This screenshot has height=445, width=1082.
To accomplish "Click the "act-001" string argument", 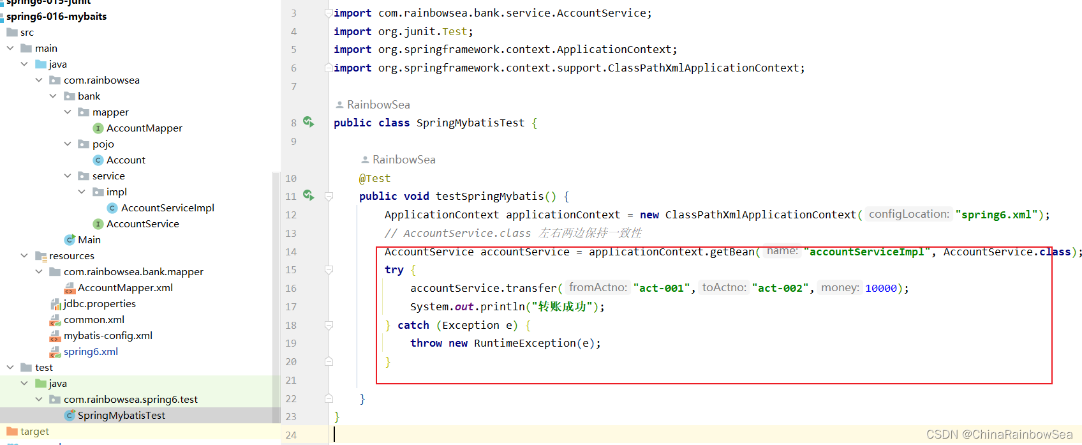I will click(x=662, y=288).
